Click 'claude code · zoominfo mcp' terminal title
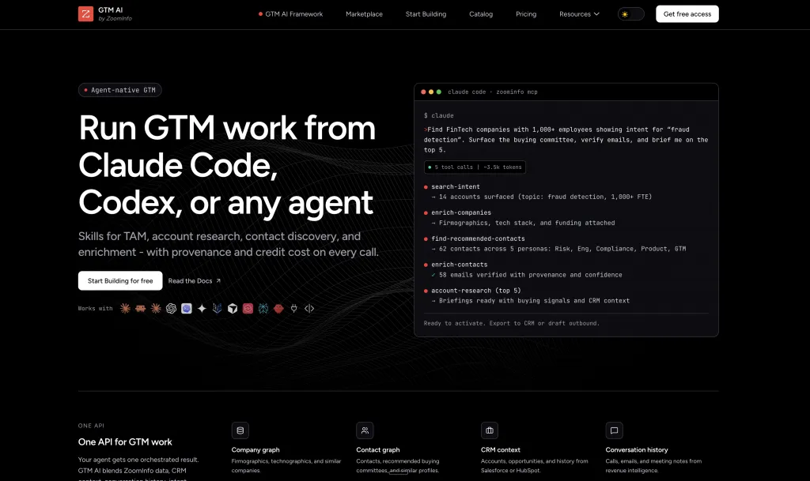810x481 pixels. point(492,92)
